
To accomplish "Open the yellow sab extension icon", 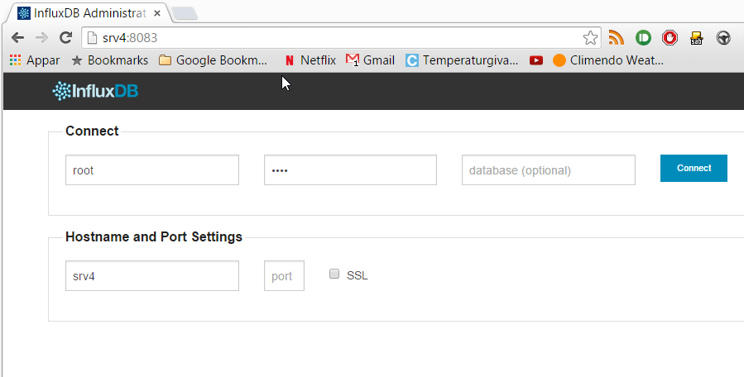I will (697, 38).
